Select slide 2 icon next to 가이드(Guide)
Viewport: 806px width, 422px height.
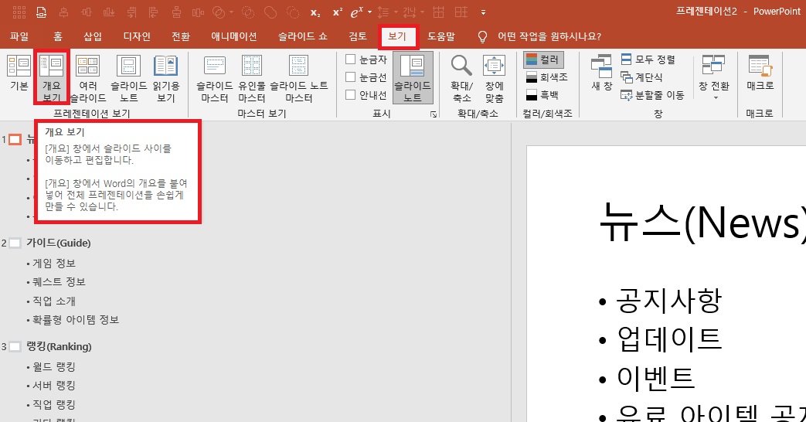[15, 243]
